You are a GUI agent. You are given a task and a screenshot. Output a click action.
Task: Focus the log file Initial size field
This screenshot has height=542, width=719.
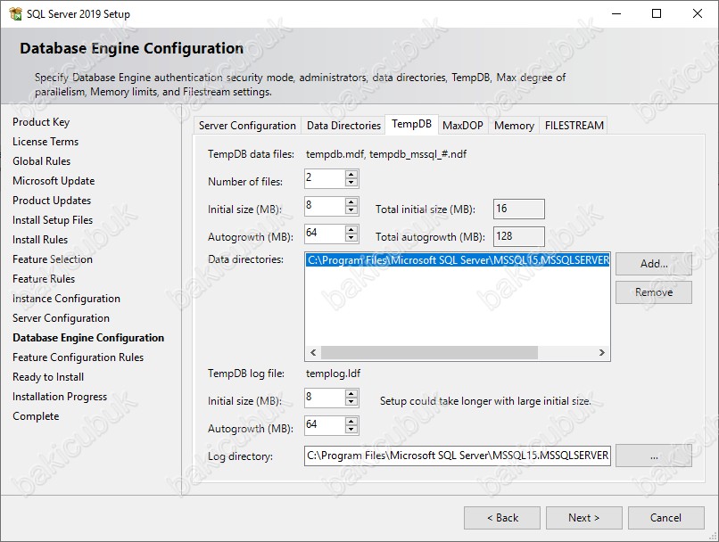pyautogui.click(x=325, y=398)
